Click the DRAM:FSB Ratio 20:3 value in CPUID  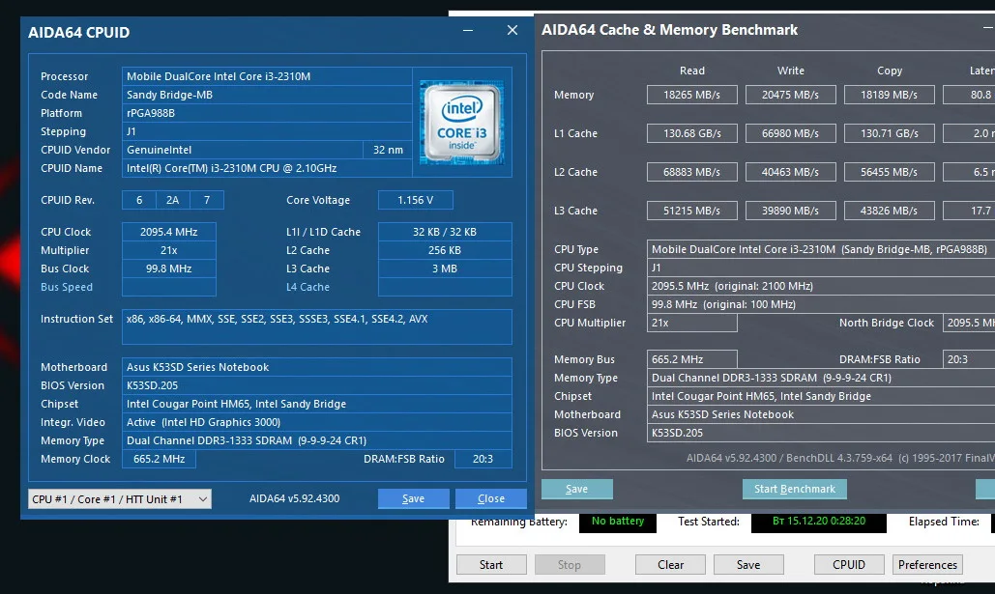point(483,459)
